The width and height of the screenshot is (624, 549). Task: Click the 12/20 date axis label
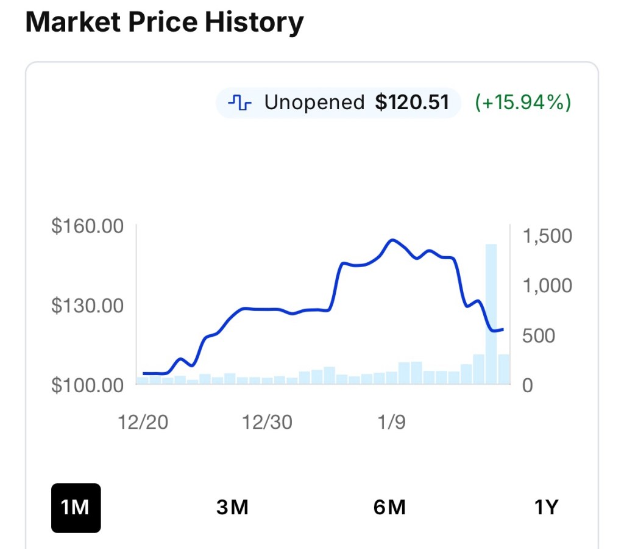pos(143,422)
